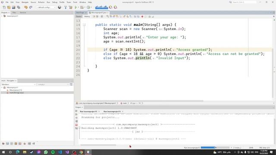Toggle Rectangular Selection in editor toolbar
Viewport: 276px width, 155px height.
(120, 16)
